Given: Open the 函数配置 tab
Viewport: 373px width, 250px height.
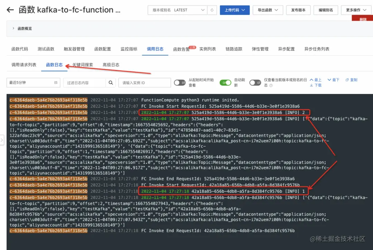Looking at the screenshot, I should coord(103,49).
